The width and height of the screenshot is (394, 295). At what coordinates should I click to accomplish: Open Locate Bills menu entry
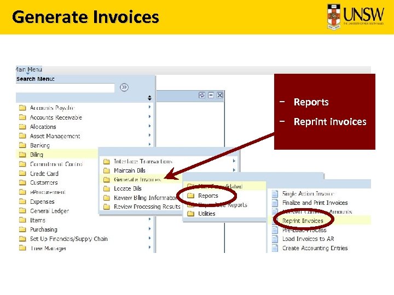pyautogui.click(x=128, y=188)
